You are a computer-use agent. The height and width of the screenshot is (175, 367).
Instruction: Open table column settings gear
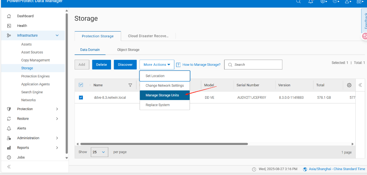click(x=349, y=85)
